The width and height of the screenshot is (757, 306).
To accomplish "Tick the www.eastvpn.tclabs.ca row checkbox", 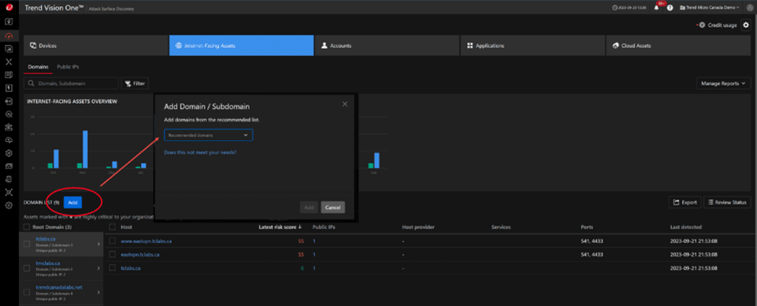I will click(x=113, y=241).
